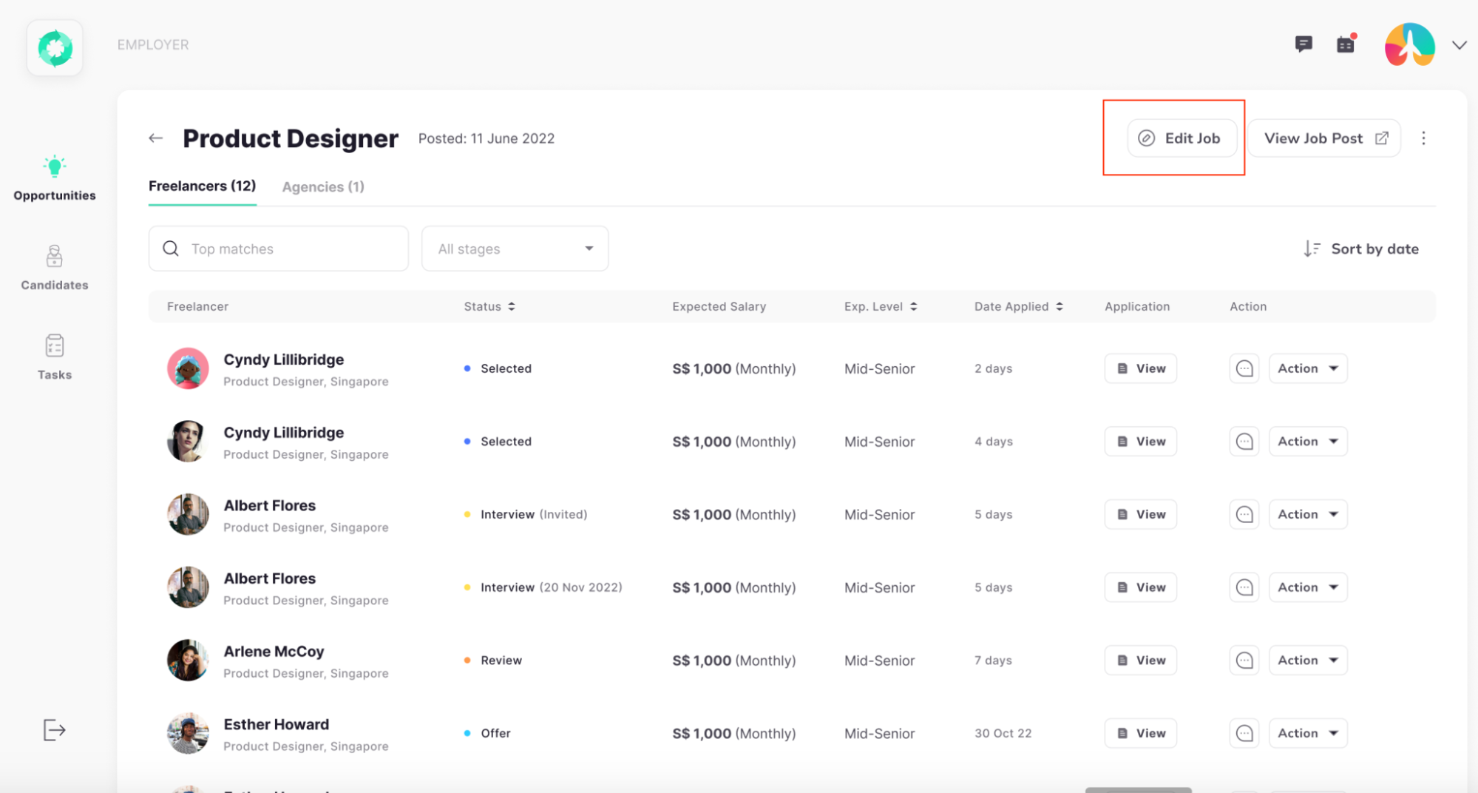Screen dimensions: 1478x793
Task: Expand the profile menu chevron
Action: (x=1459, y=45)
